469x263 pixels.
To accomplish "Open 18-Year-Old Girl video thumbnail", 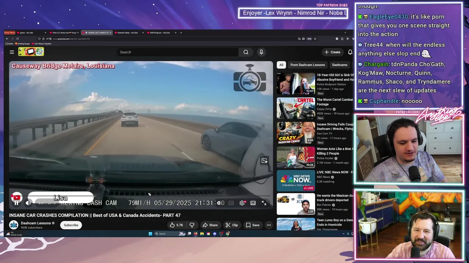I will 296,84.
